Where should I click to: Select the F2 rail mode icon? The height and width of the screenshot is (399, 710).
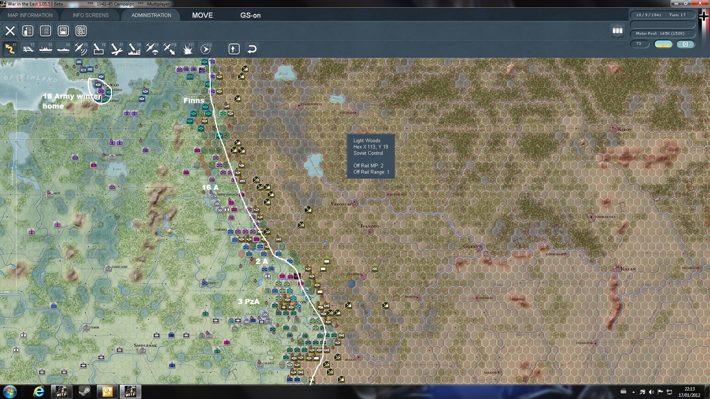pos(28,49)
